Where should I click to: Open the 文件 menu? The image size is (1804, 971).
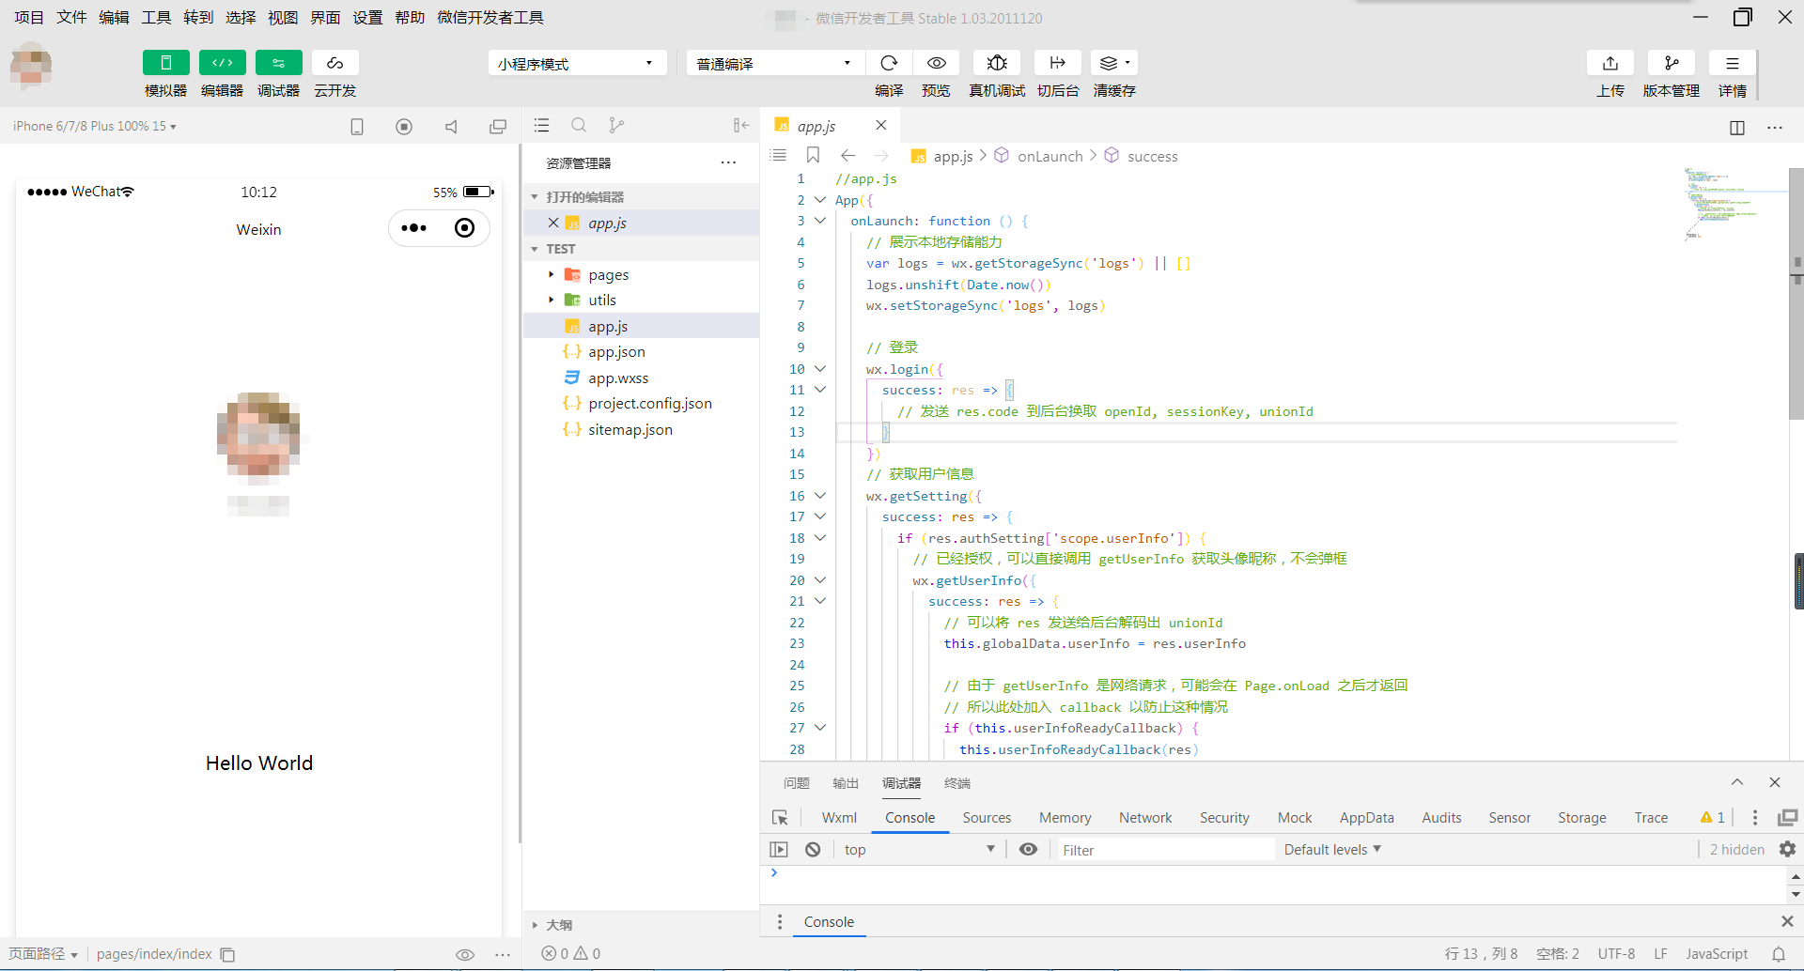(70, 17)
